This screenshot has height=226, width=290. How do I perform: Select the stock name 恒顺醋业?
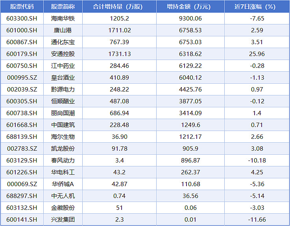(63, 101)
